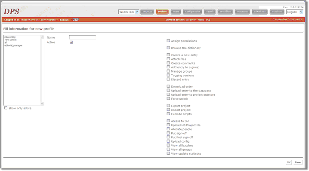This screenshot has height=171, width=309.
Task: Switch to the Processes section
Action: (x=242, y=12)
